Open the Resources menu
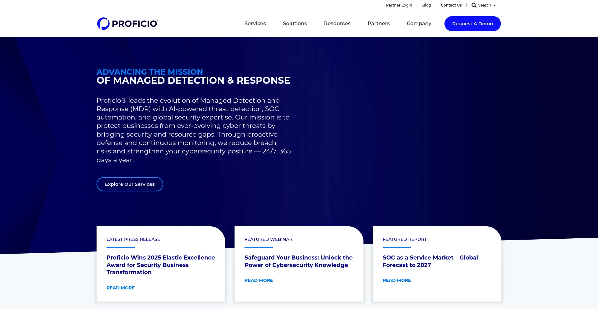This screenshot has width=598, height=309. (337, 24)
